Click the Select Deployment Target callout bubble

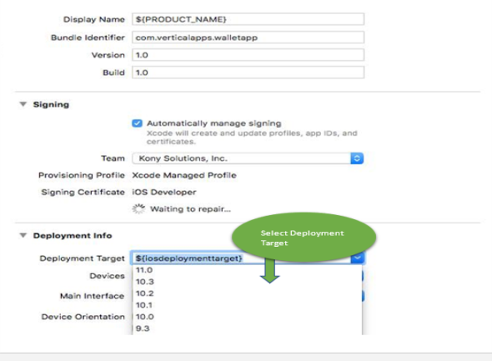click(x=304, y=238)
